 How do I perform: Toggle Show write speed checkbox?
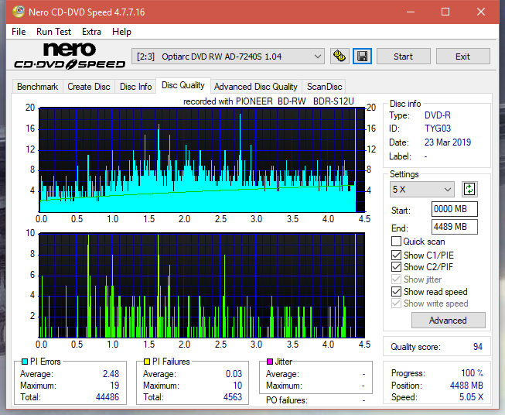[396, 304]
